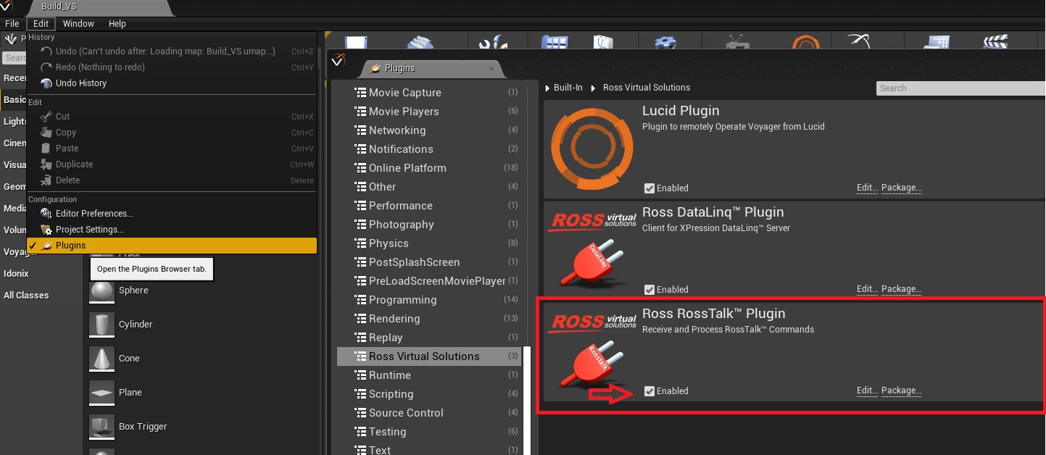Toggle Lucid Plugin Enabled checkbox
This screenshot has width=1046, height=455.
point(649,188)
